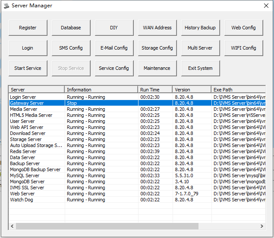Select the MongoDB Backup Server row

(137, 169)
